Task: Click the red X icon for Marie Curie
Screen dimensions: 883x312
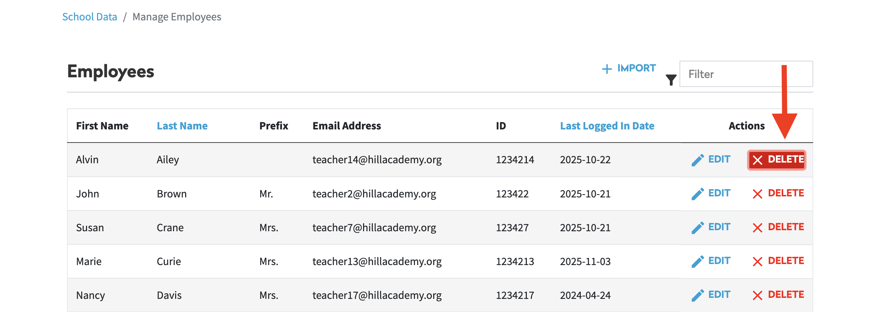Action: [x=757, y=262]
